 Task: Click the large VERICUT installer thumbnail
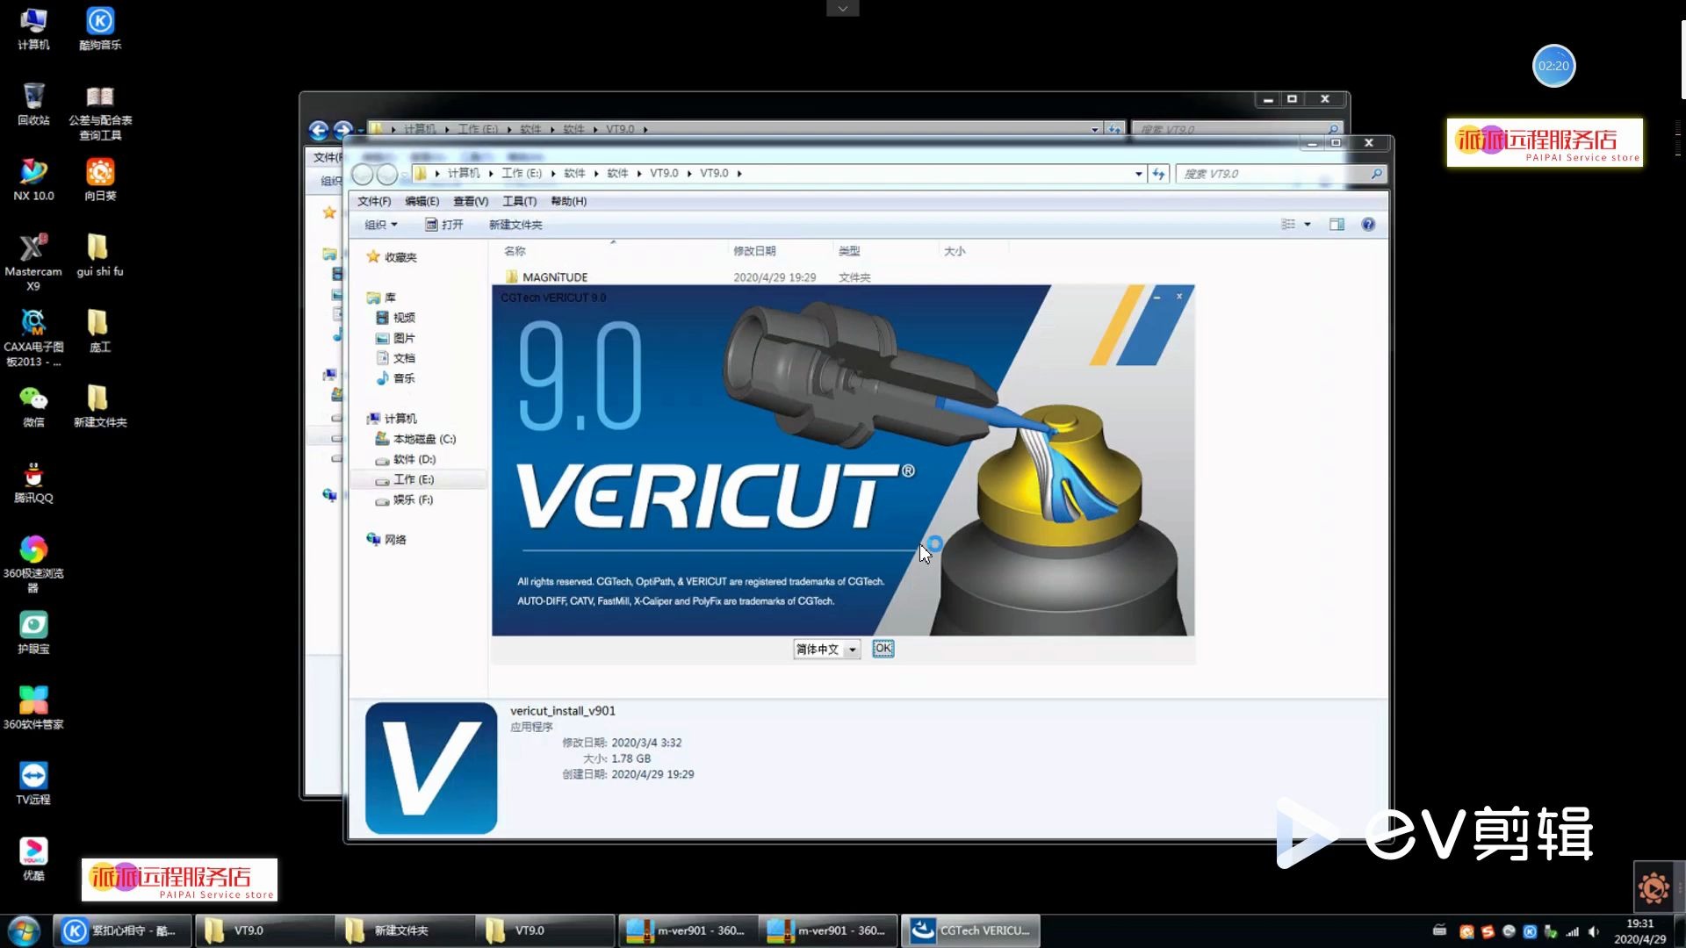(431, 768)
